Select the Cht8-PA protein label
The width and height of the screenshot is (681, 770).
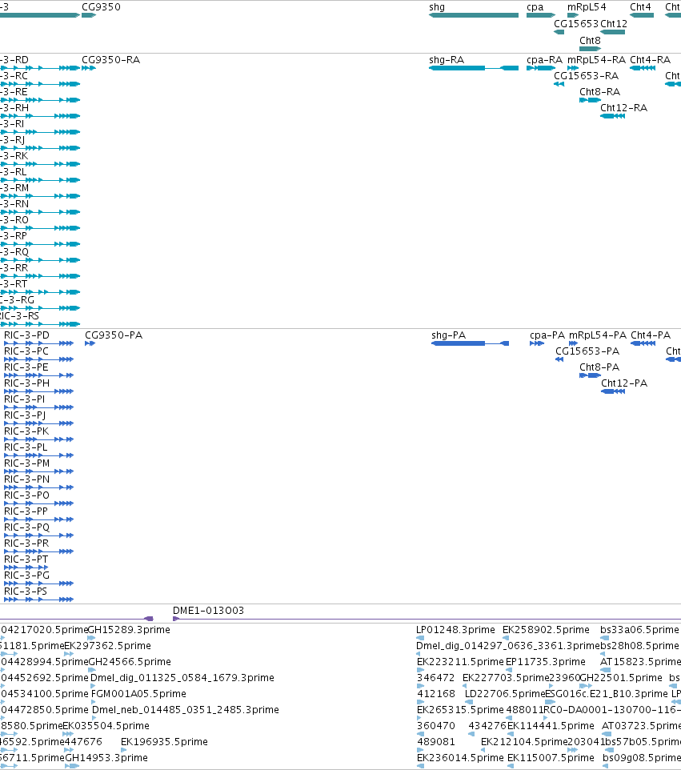[599, 367]
